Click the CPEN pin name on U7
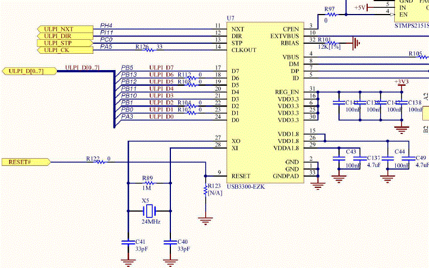 291,29
